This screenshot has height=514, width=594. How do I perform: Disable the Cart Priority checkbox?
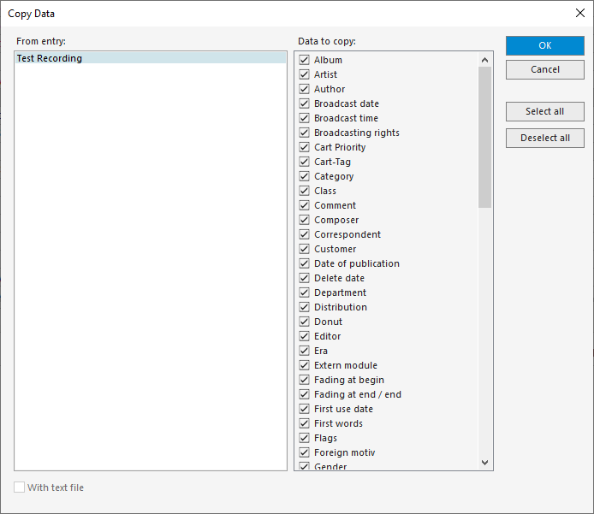304,147
